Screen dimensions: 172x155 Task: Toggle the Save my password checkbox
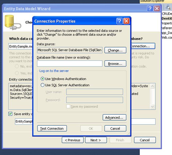click(68, 106)
